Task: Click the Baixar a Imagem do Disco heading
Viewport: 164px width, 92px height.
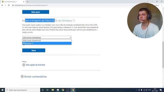Action: [x=48, y=20]
